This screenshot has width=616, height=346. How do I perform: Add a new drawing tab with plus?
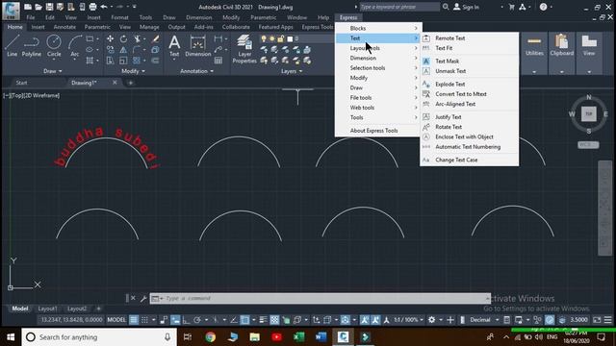pos(131,83)
